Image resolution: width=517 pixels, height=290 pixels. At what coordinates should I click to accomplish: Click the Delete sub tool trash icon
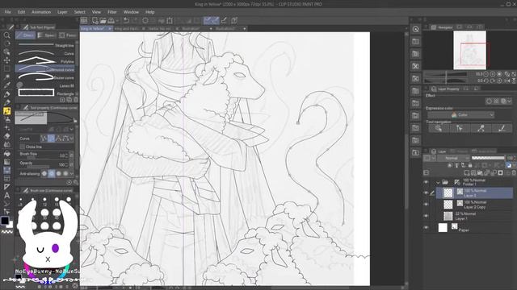[x=76, y=100]
